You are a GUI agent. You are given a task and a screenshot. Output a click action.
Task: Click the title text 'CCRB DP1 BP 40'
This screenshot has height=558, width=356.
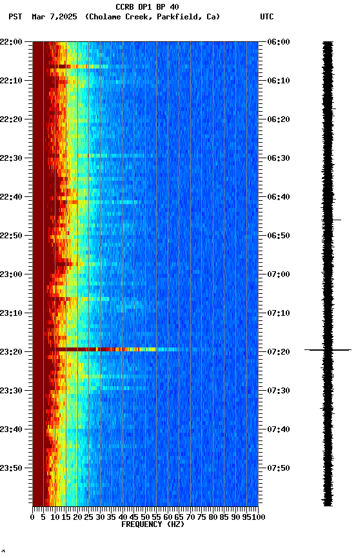(x=147, y=7)
